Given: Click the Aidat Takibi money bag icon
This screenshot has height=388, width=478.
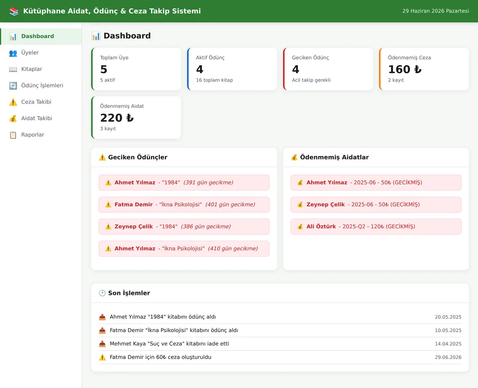Looking at the screenshot, I should coord(13,118).
